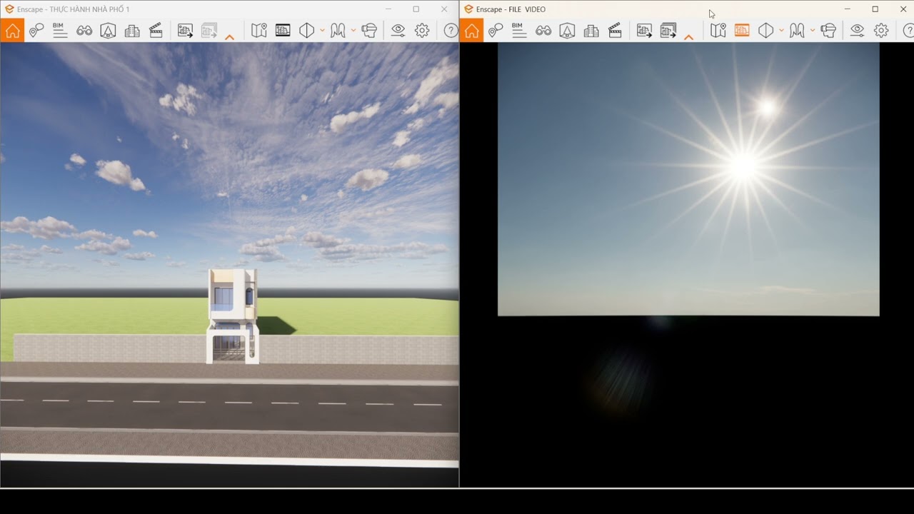Open mirrored-figures dropdown arrow in THỰC HÀNH NHÀ PHỐ 1 window
The width and height of the screenshot is (914, 514).
353,31
